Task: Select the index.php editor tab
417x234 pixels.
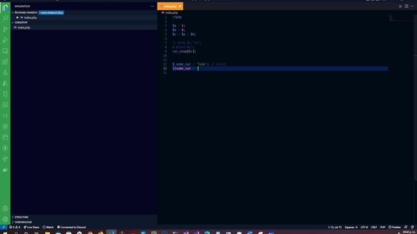Action: point(170,6)
